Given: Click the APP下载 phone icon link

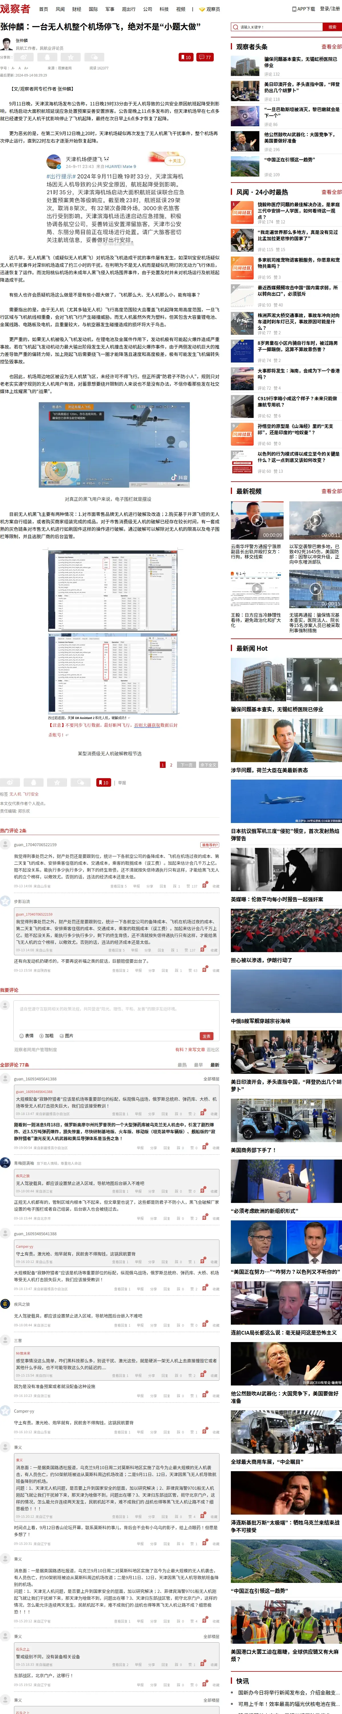Looking at the screenshot, I should click(x=304, y=9).
